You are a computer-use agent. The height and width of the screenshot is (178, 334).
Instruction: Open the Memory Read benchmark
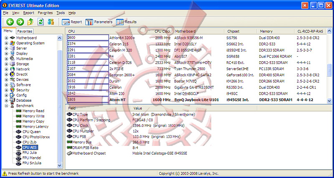(x=33, y=111)
